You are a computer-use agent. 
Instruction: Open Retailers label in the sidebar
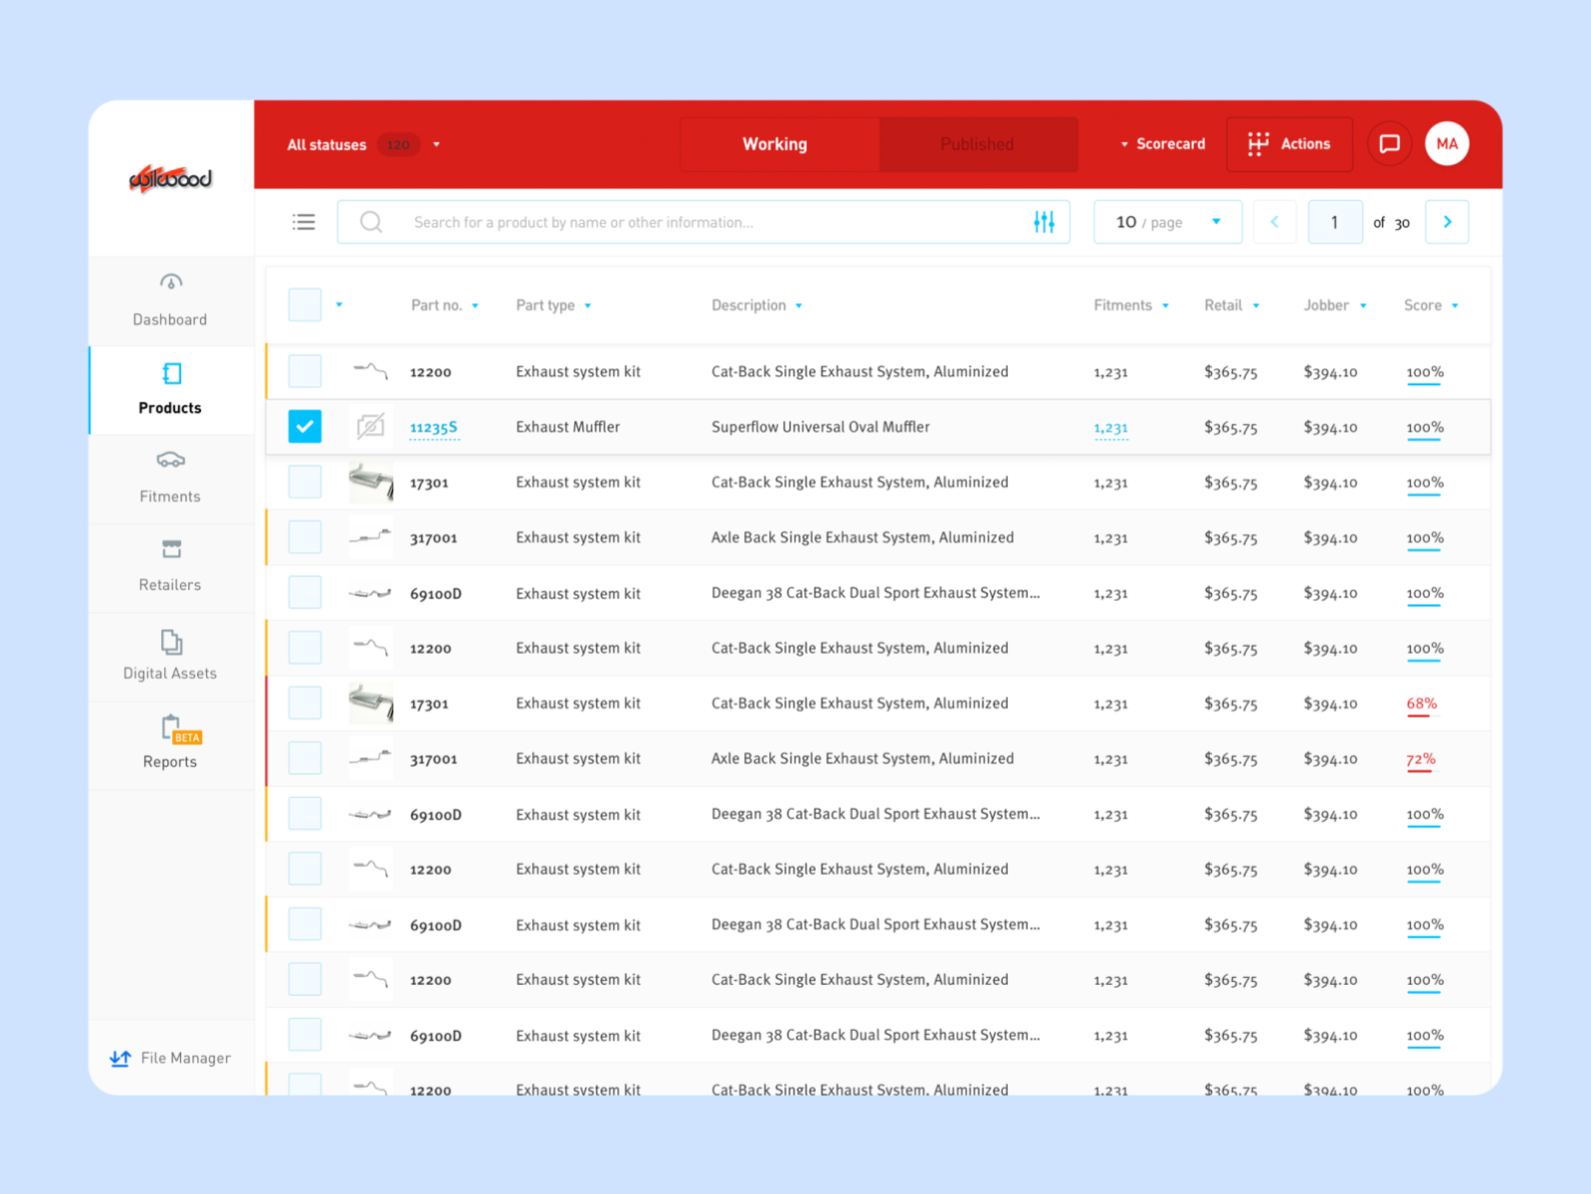coord(170,585)
